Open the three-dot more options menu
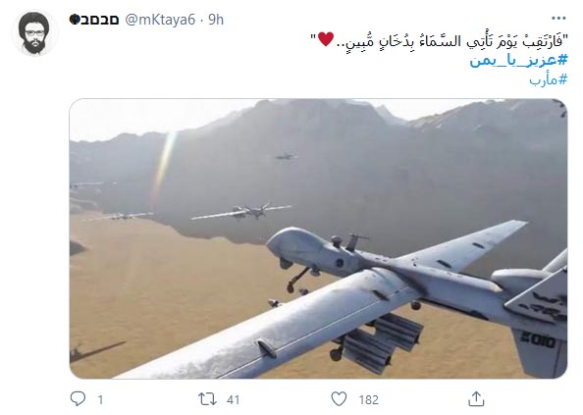This screenshot has width=583, height=415. (x=558, y=18)
